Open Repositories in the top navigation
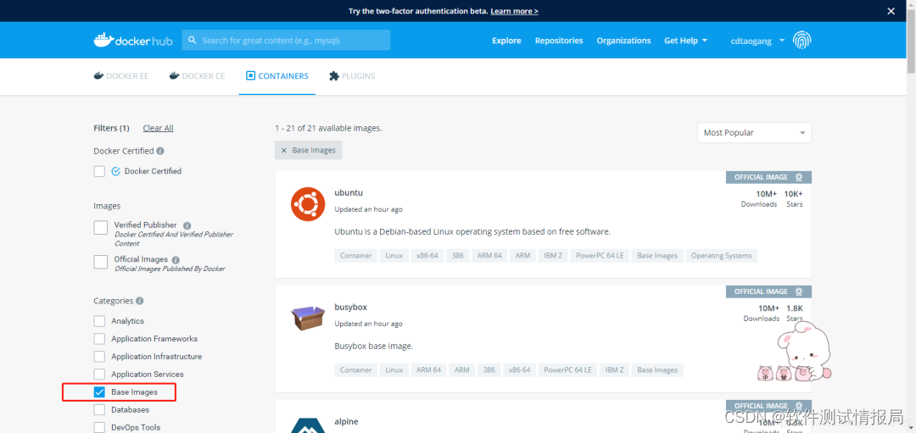Viewport: 916px width, 433px height. [559, 41]
